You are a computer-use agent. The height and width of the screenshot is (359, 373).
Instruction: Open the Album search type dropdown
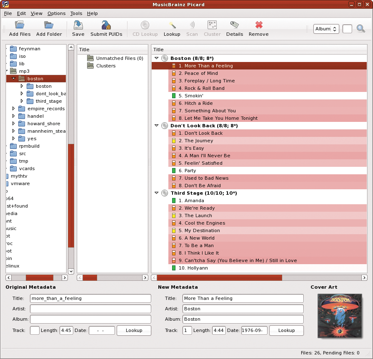326,29
